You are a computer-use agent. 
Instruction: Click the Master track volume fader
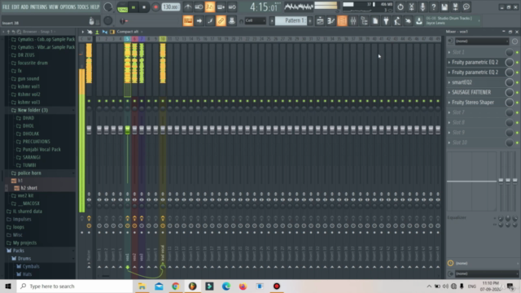click(89, 129)
